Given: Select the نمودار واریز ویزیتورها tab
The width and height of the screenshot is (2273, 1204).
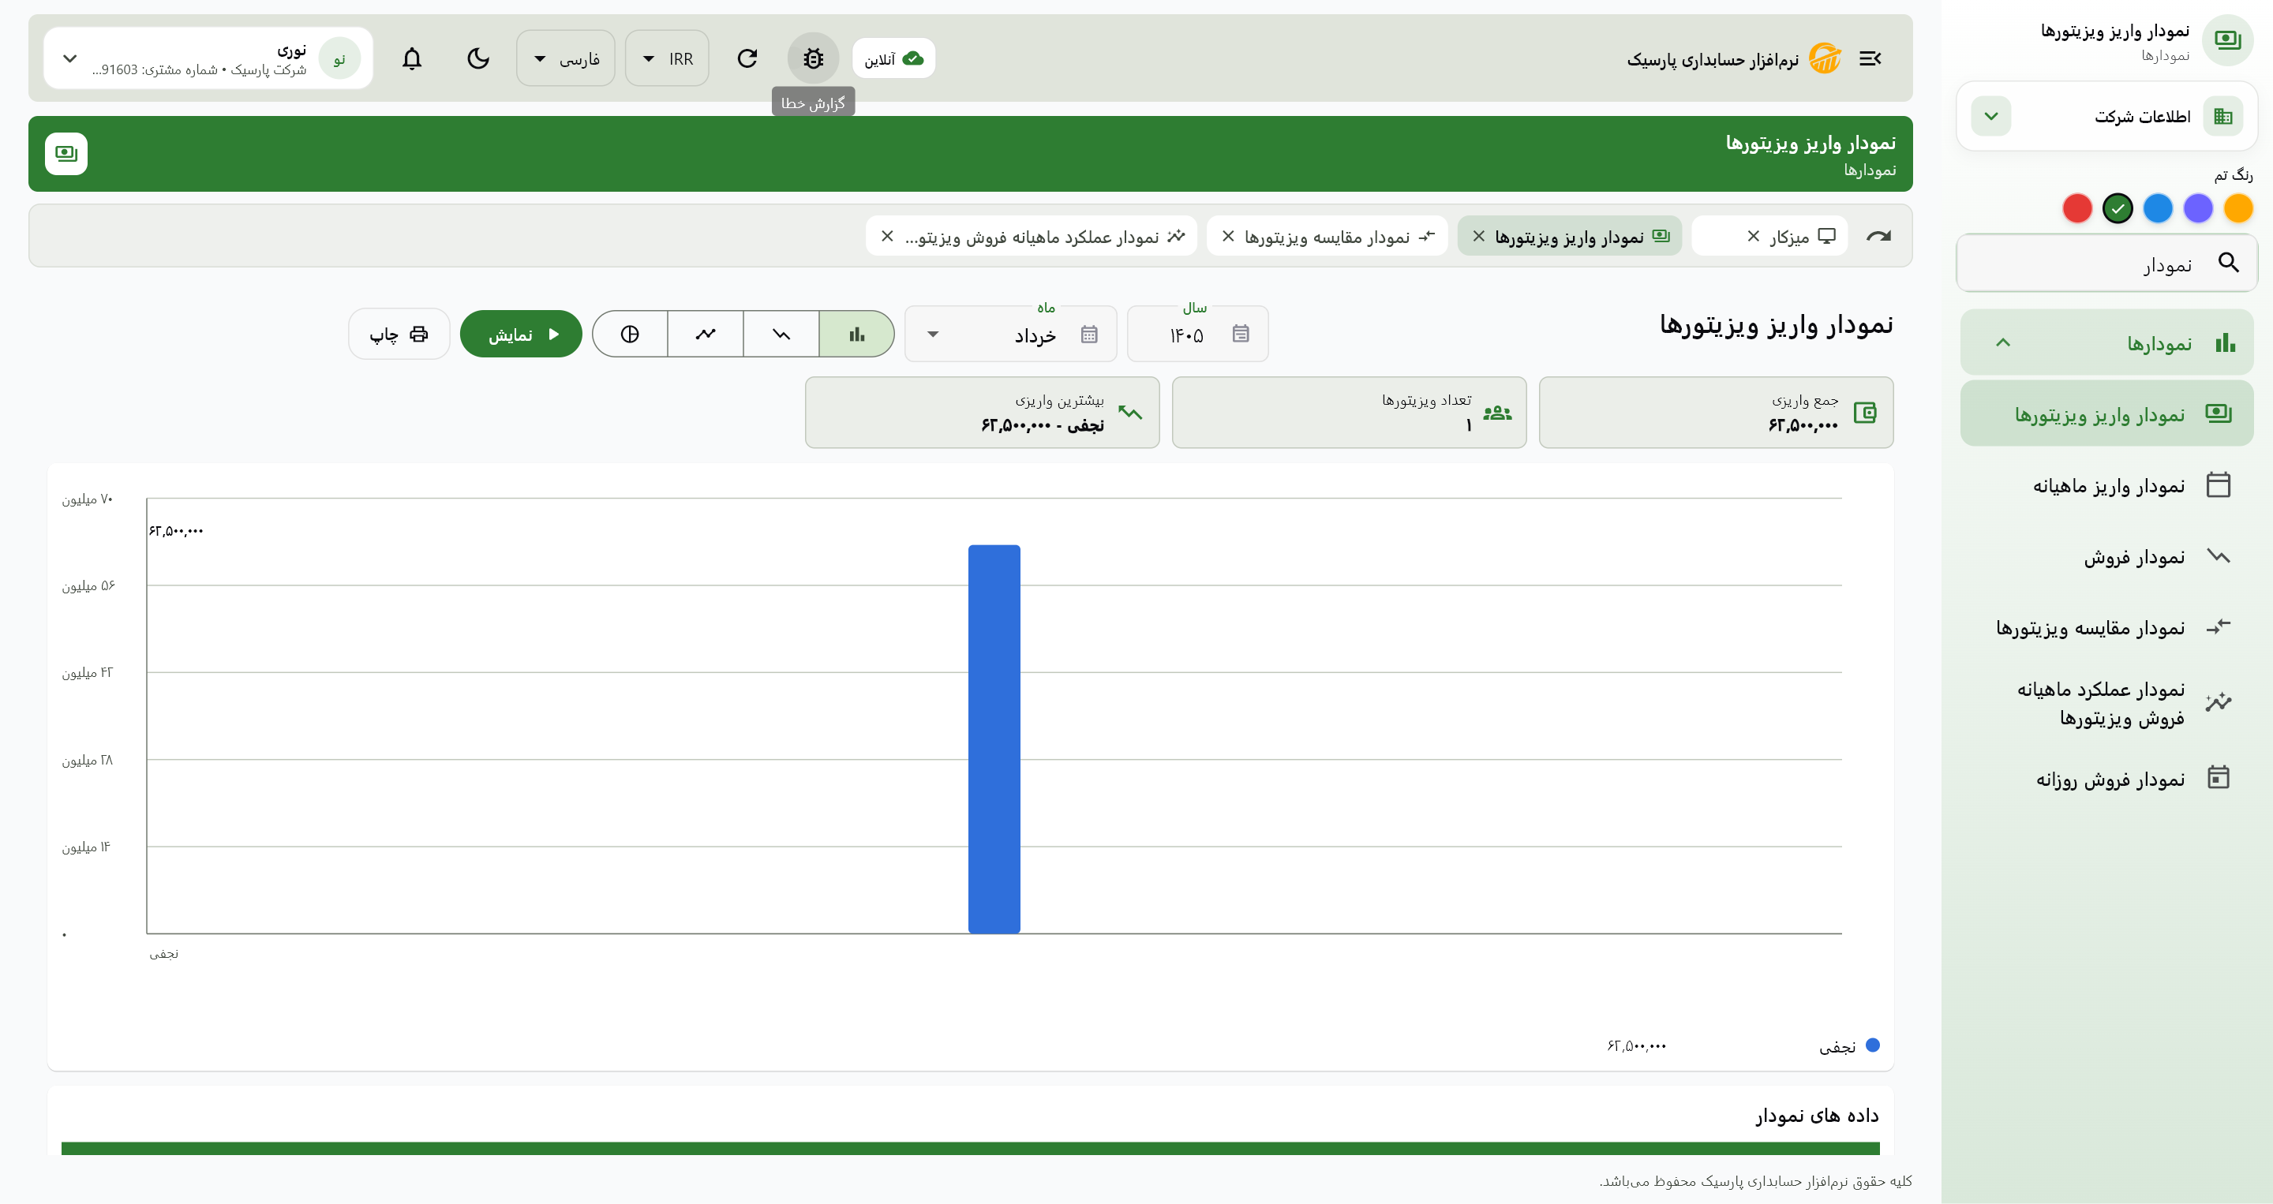Looking at the screenshot, I should [x=1571, y=237].
